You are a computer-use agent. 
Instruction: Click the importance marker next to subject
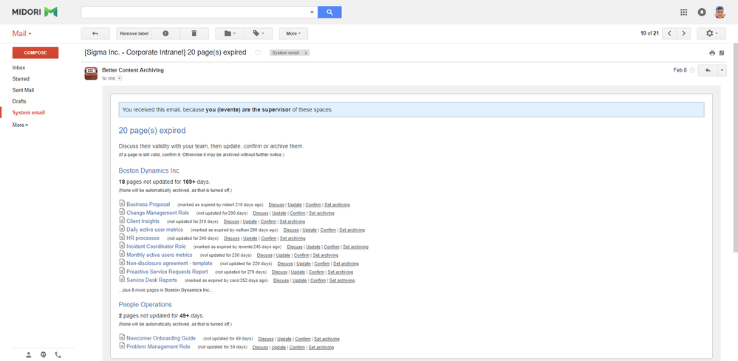click(x=258, y=52)
